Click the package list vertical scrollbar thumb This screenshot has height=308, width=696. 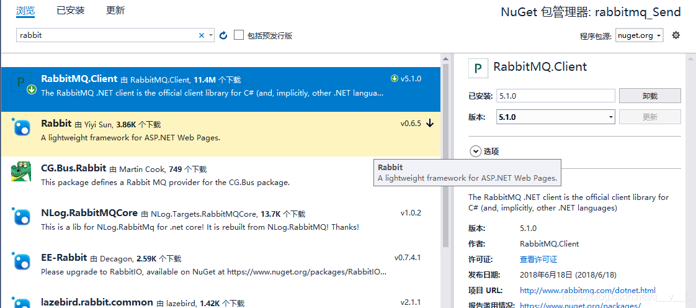tap(445, 155)
